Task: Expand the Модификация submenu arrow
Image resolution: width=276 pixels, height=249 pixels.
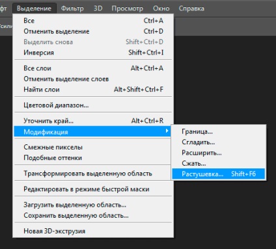Action: [167, 131]
